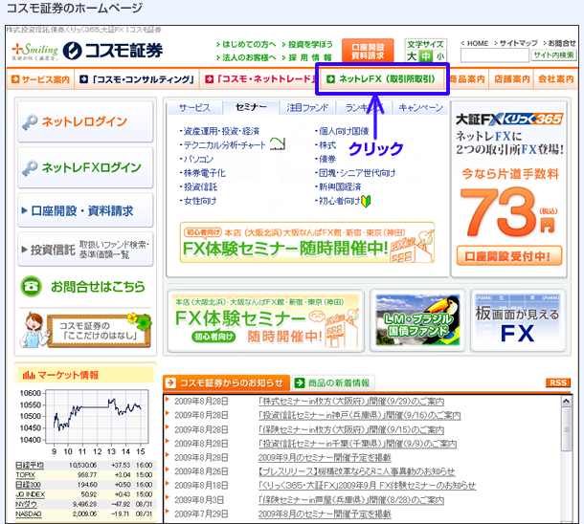Open the コスモ証券からのお知らせ tab
584x524 pixels.
(226, 383)
